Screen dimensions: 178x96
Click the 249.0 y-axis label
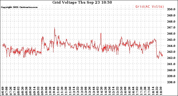click(171, 15)
